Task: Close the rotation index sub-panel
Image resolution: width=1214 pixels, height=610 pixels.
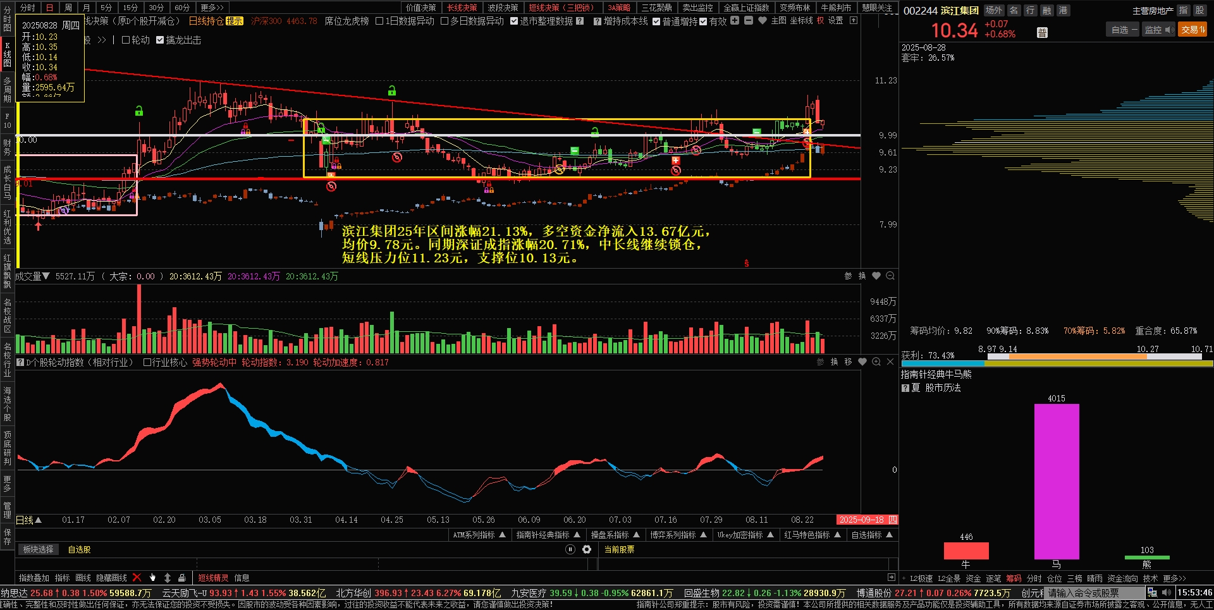Action: coord(890,362)
